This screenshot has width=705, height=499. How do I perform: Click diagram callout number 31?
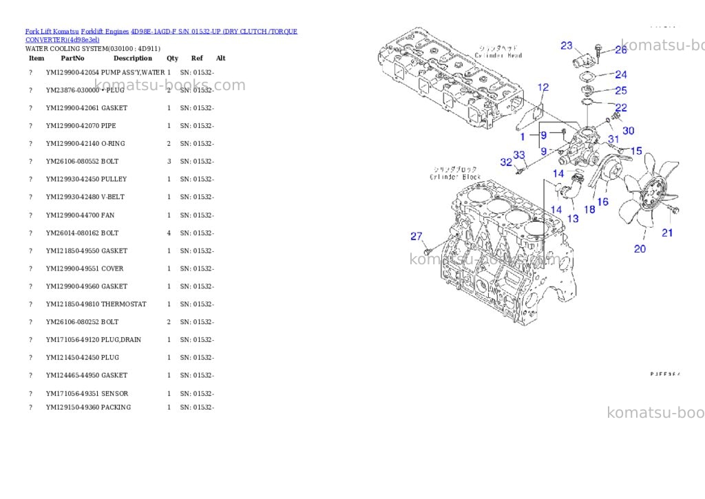click(x=613, y=139)
